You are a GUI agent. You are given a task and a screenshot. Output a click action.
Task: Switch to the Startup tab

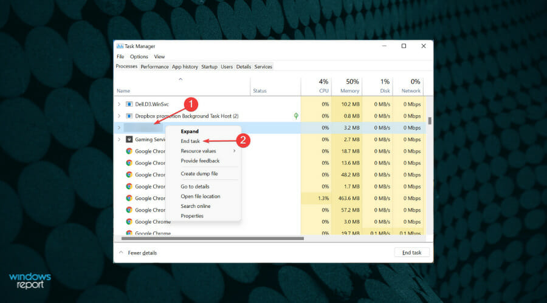(x=209, y=67)
